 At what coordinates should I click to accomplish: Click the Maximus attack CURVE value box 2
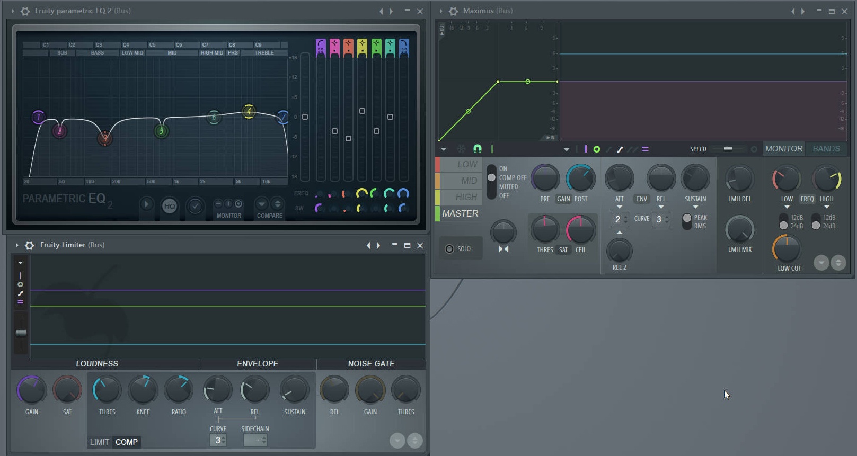coord(620,219)
